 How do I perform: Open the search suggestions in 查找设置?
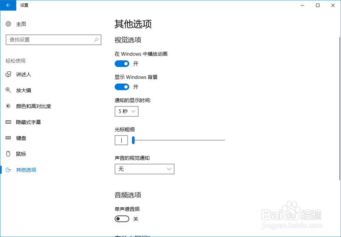54,40
